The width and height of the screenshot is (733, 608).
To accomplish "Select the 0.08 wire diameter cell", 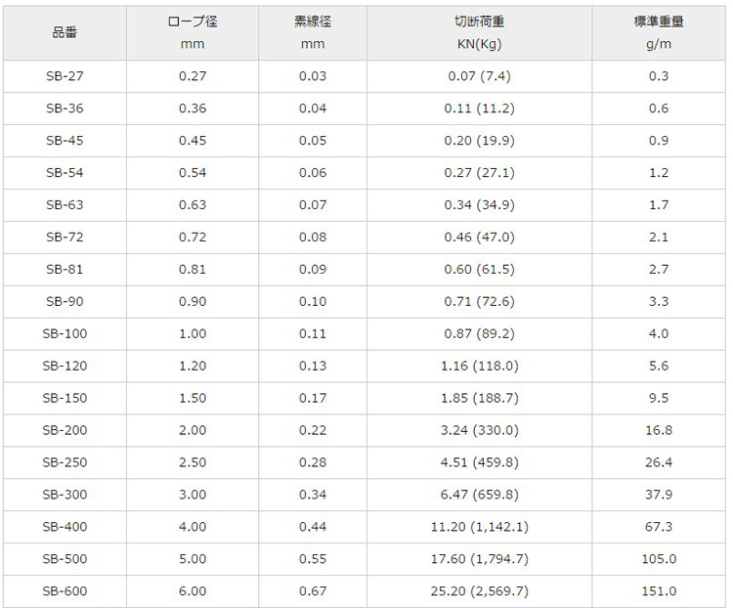I will [x=312, y=238].
